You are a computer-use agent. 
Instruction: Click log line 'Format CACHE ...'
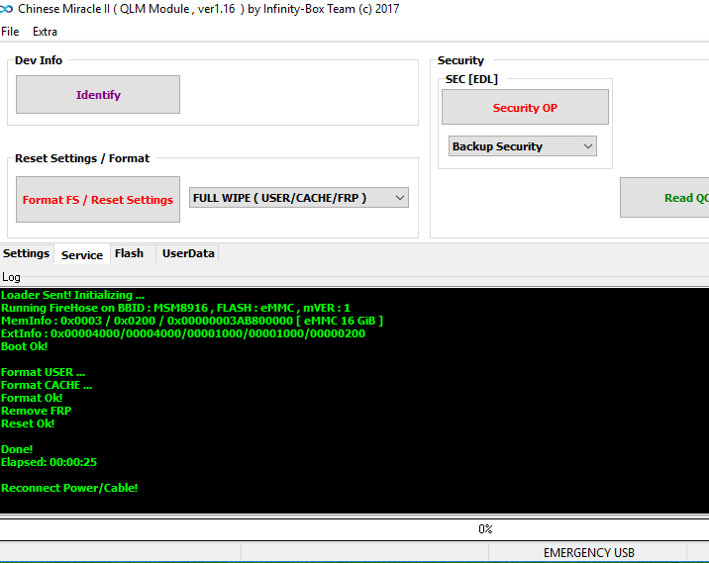(x=47, y=386)
